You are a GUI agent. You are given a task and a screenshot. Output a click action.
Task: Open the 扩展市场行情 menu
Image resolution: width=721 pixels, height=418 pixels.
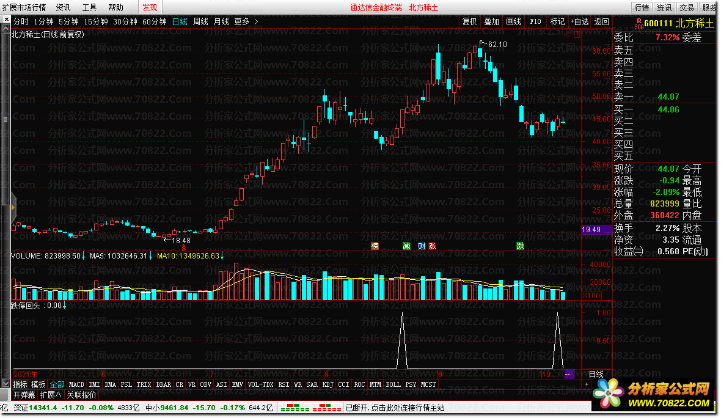[x=24, y=7]
